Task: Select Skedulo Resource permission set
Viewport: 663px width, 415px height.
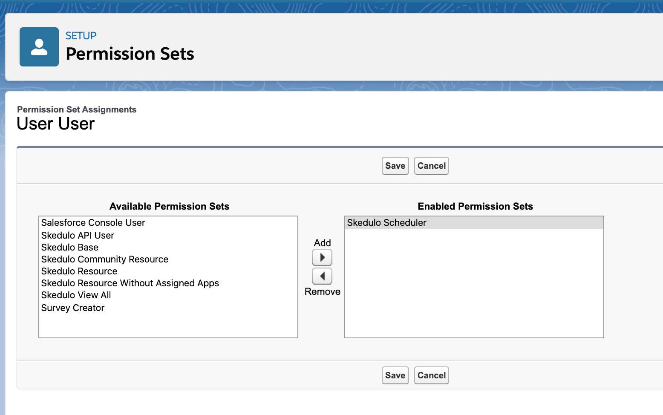Action: click(79, 271)
